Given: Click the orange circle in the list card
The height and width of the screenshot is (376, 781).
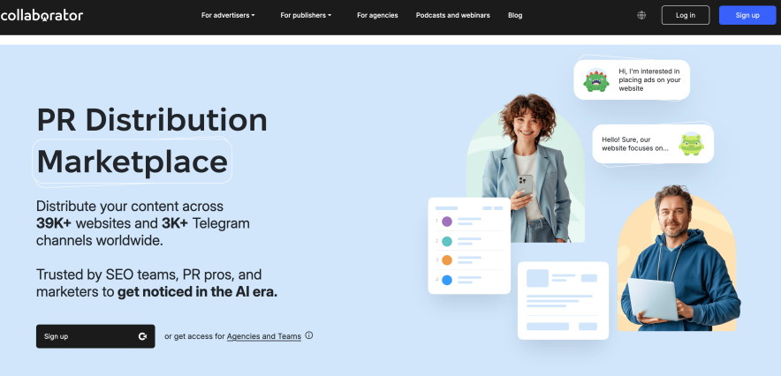Looking at the screenshot, I should 446,260.
